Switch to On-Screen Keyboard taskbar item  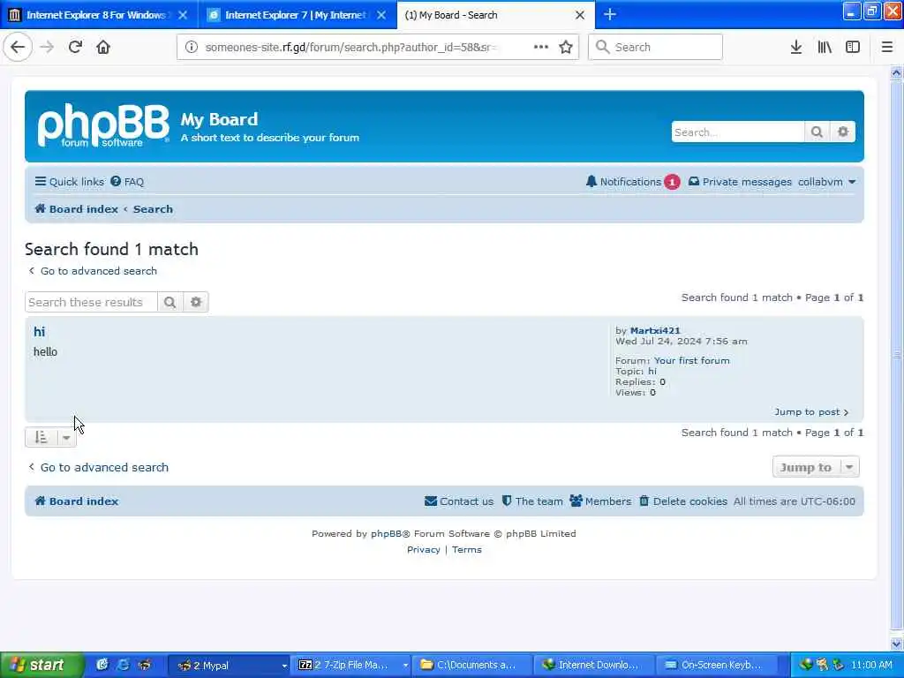click(717, 666)
